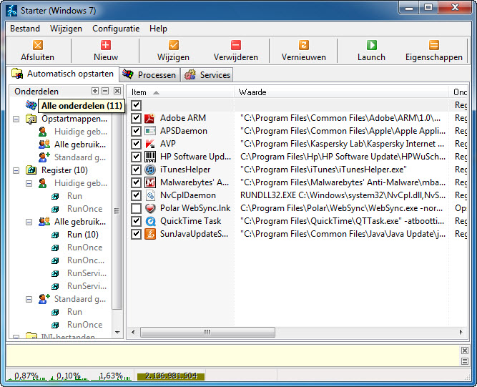This screenshot has height=387, width=477.
Task: Uncheck the Adobe ARM startup checkbox
Action: (137, 118)
